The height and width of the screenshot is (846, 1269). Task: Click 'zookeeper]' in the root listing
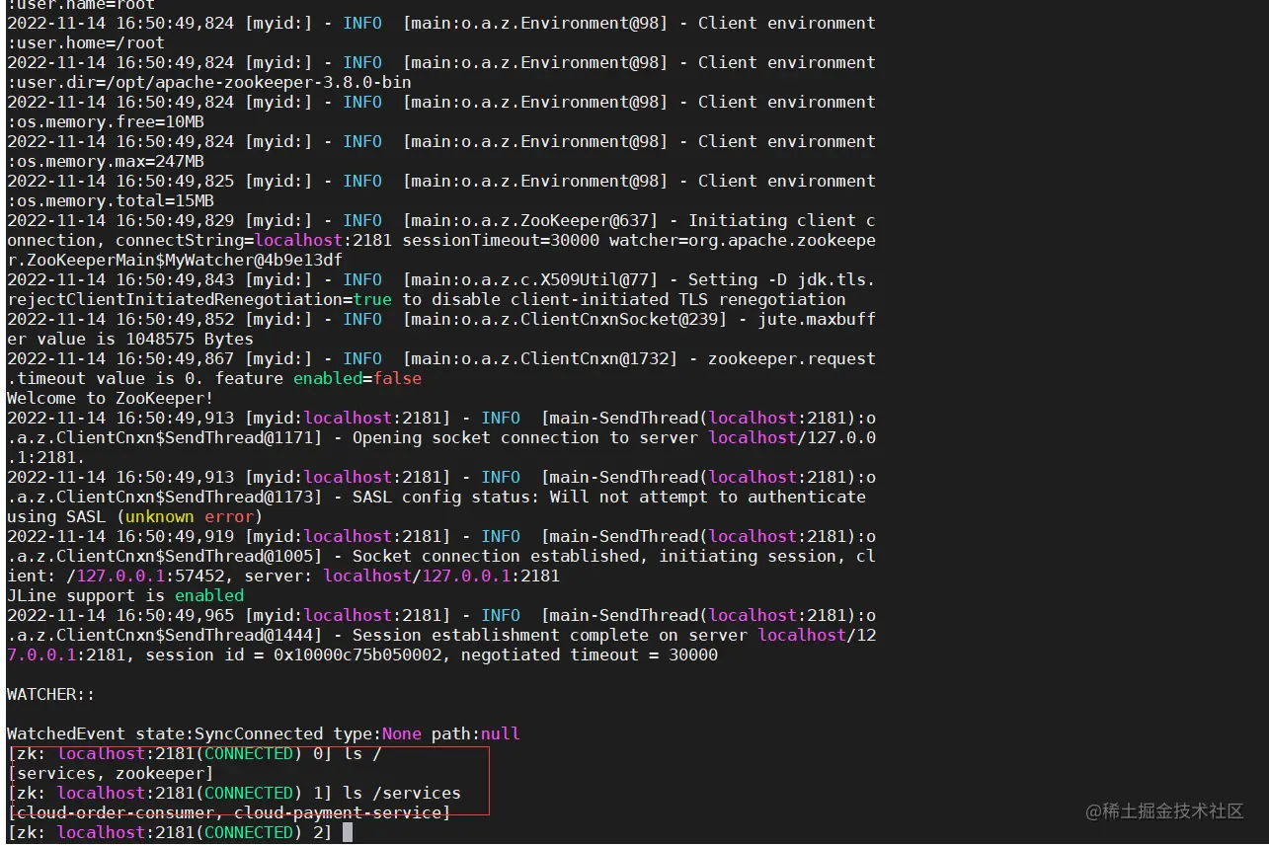pyautogui.click(x=165, y=773)
